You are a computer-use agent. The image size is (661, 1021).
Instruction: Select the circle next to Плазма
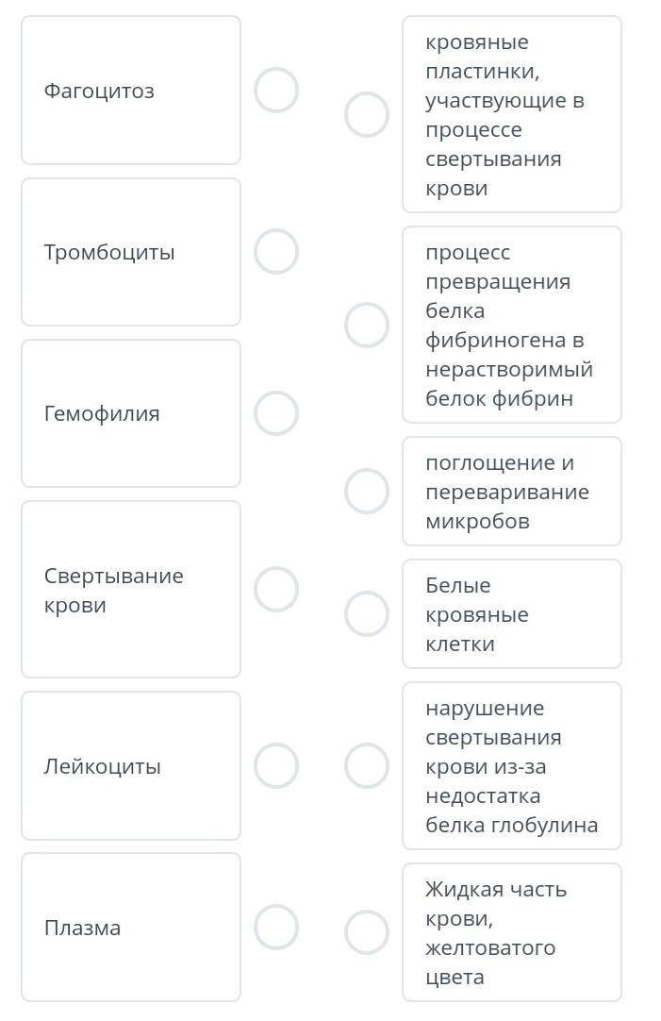click(276, 927)
